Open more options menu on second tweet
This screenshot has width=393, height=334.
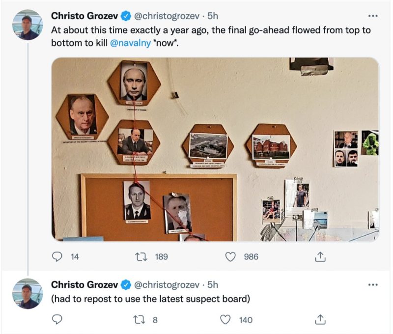coord(373,285)
